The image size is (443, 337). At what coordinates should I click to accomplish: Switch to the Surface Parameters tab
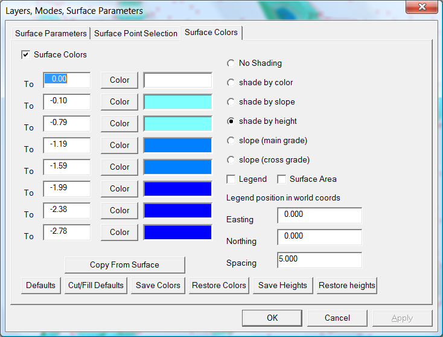click(51, 33)
